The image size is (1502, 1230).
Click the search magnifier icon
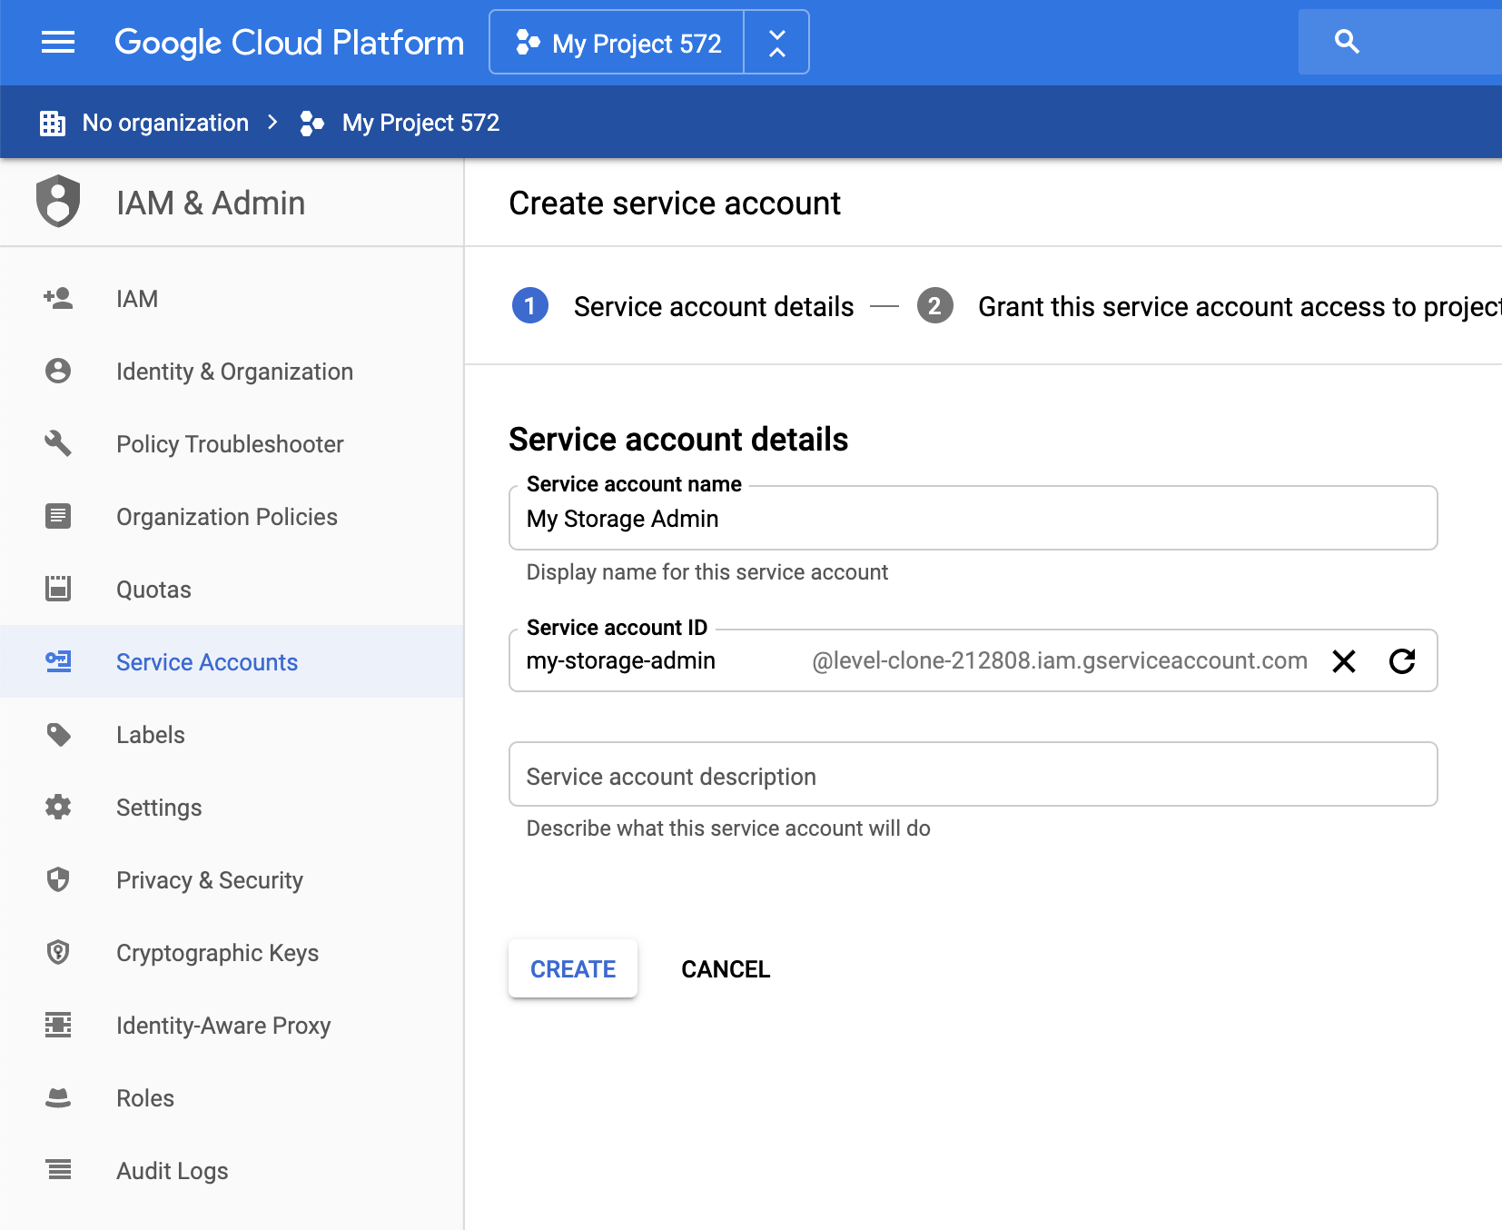point(1347,42)
